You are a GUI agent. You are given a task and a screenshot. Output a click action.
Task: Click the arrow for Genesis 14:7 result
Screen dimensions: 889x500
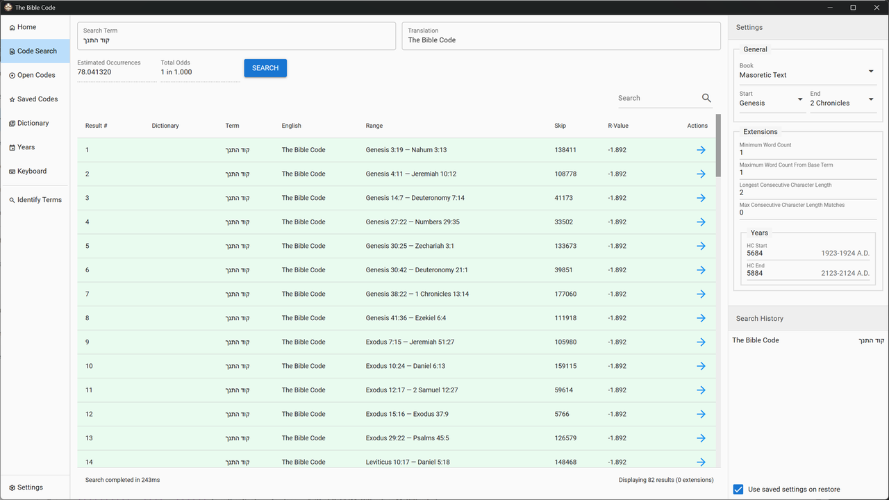(701, 198)
